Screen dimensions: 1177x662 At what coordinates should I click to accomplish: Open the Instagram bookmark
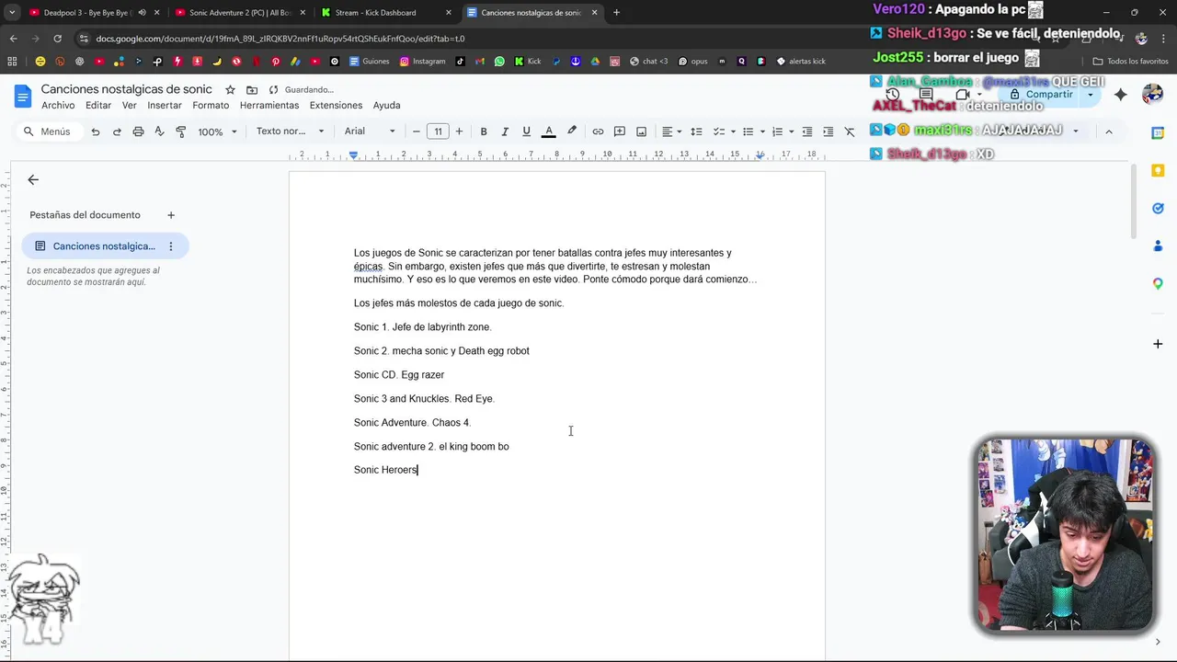coord(422,62)
